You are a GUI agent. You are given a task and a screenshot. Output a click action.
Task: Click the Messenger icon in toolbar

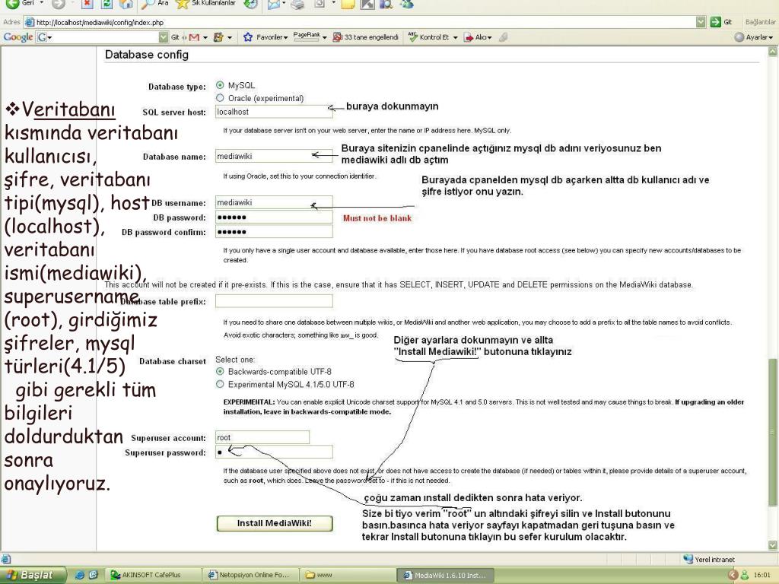point(407,5)
